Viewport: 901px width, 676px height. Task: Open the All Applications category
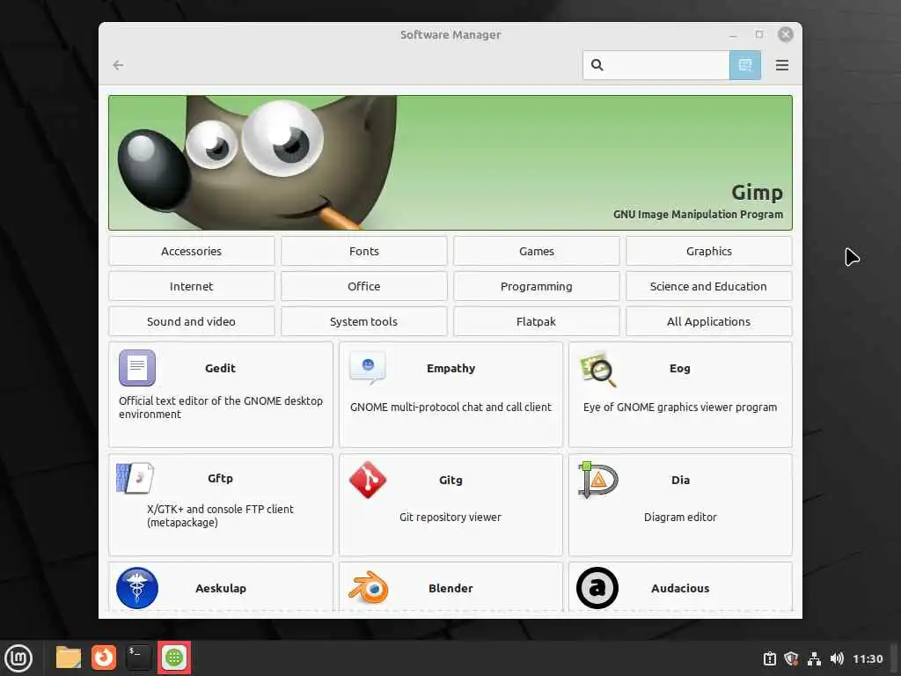point(708,321)
